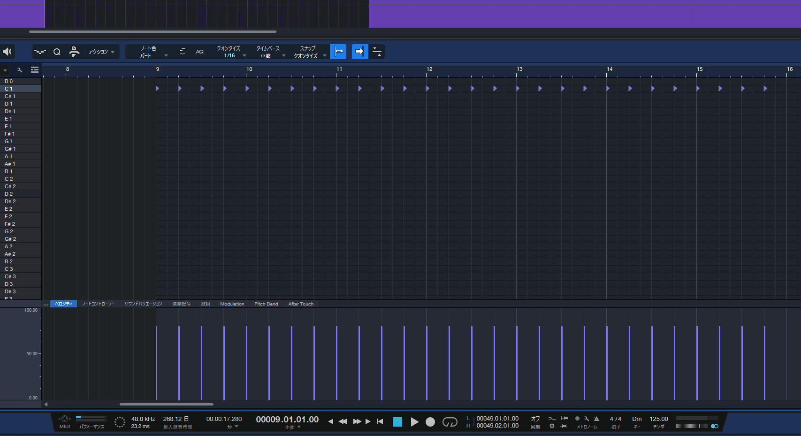Click the go-to-next-marker triangle
The image size is (801, 436).
(x=368, y=421)
